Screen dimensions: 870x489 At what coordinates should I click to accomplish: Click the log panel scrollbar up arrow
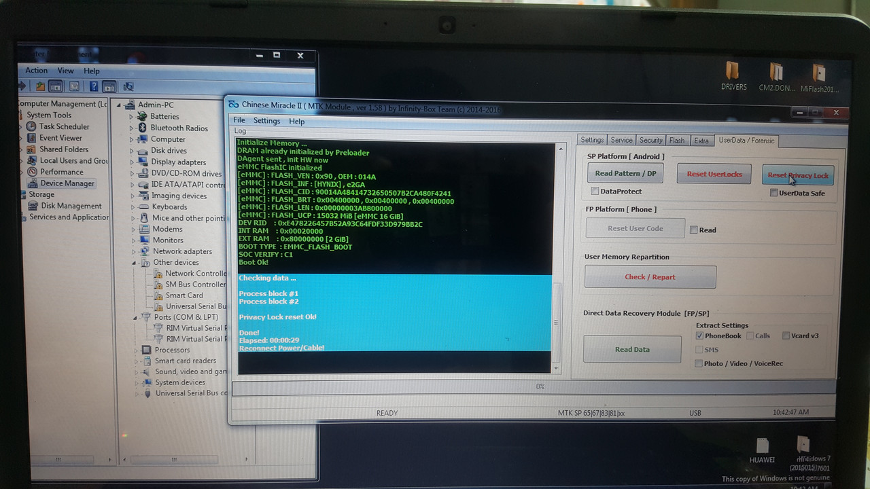click(x=560, y=148)
